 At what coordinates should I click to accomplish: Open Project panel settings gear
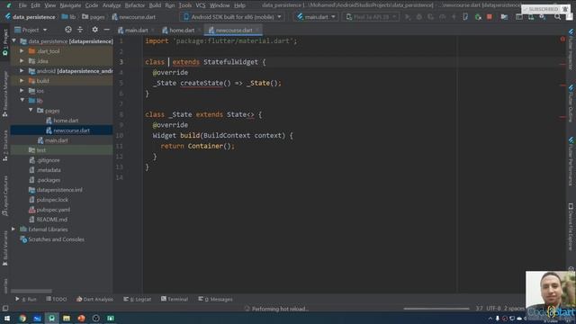click(x=94, y=30)
